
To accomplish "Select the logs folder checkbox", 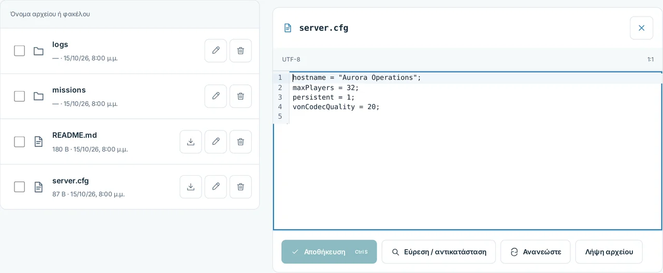I will tap(19, 51).
